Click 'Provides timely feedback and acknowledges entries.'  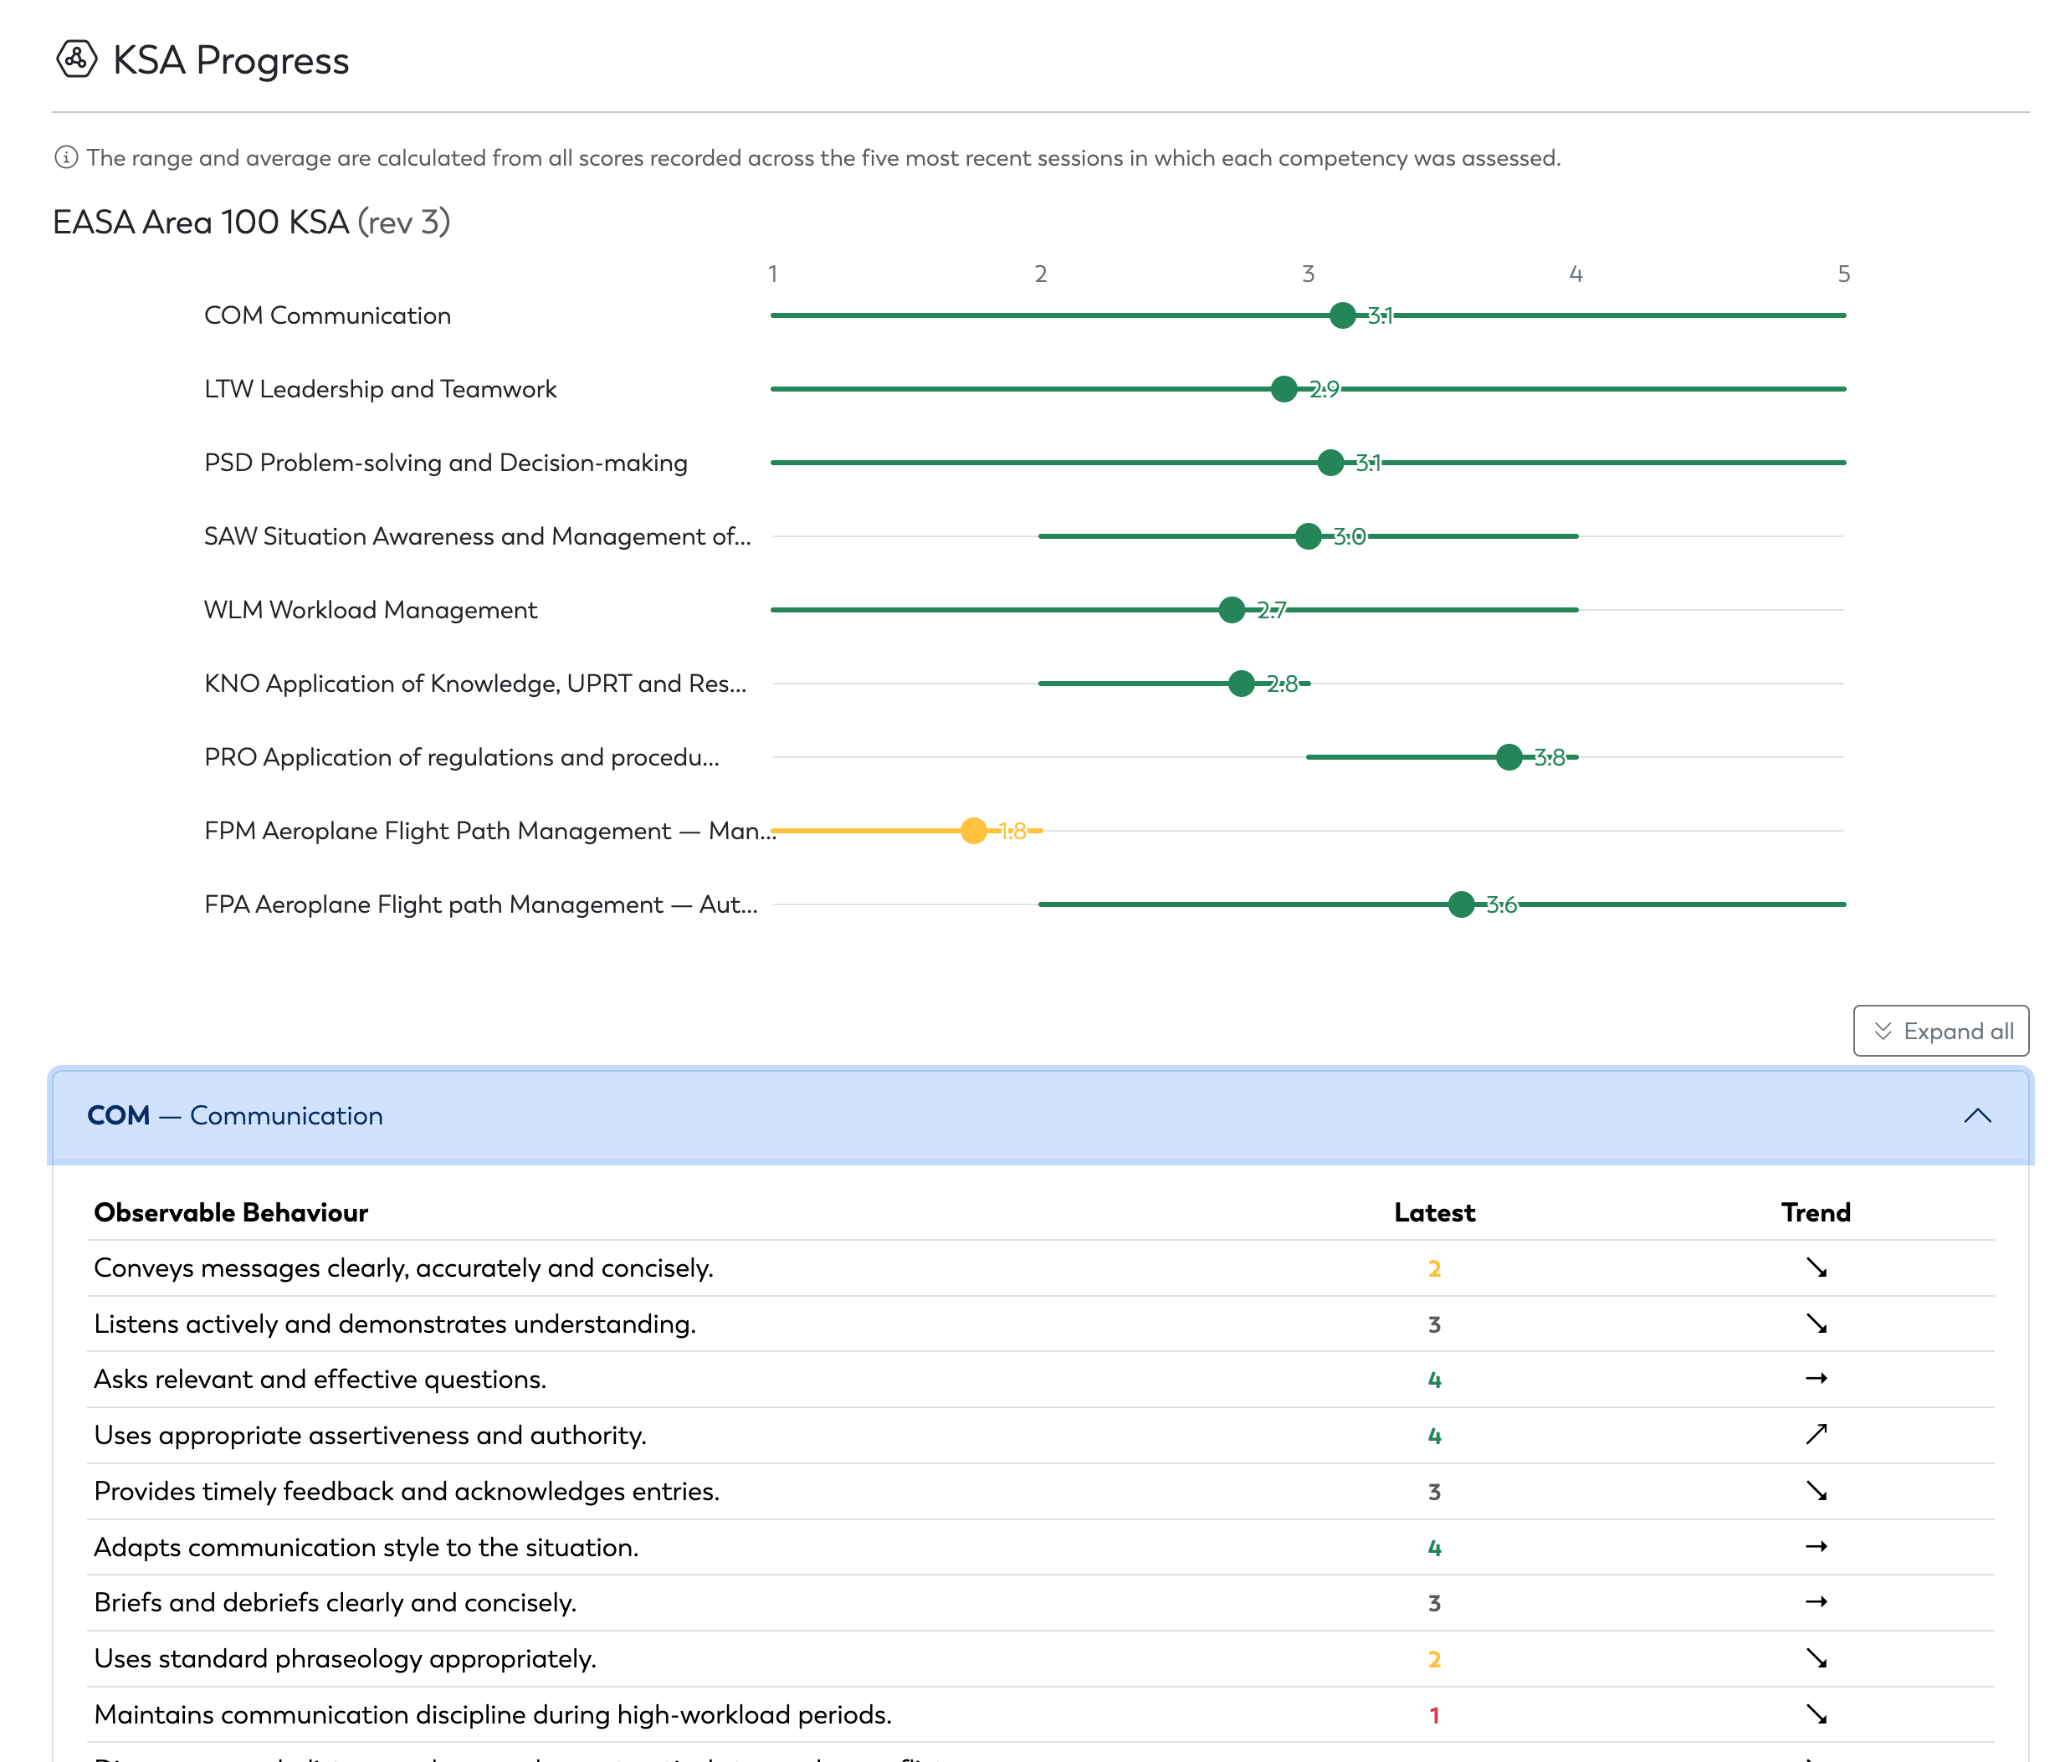(407, 1492)
